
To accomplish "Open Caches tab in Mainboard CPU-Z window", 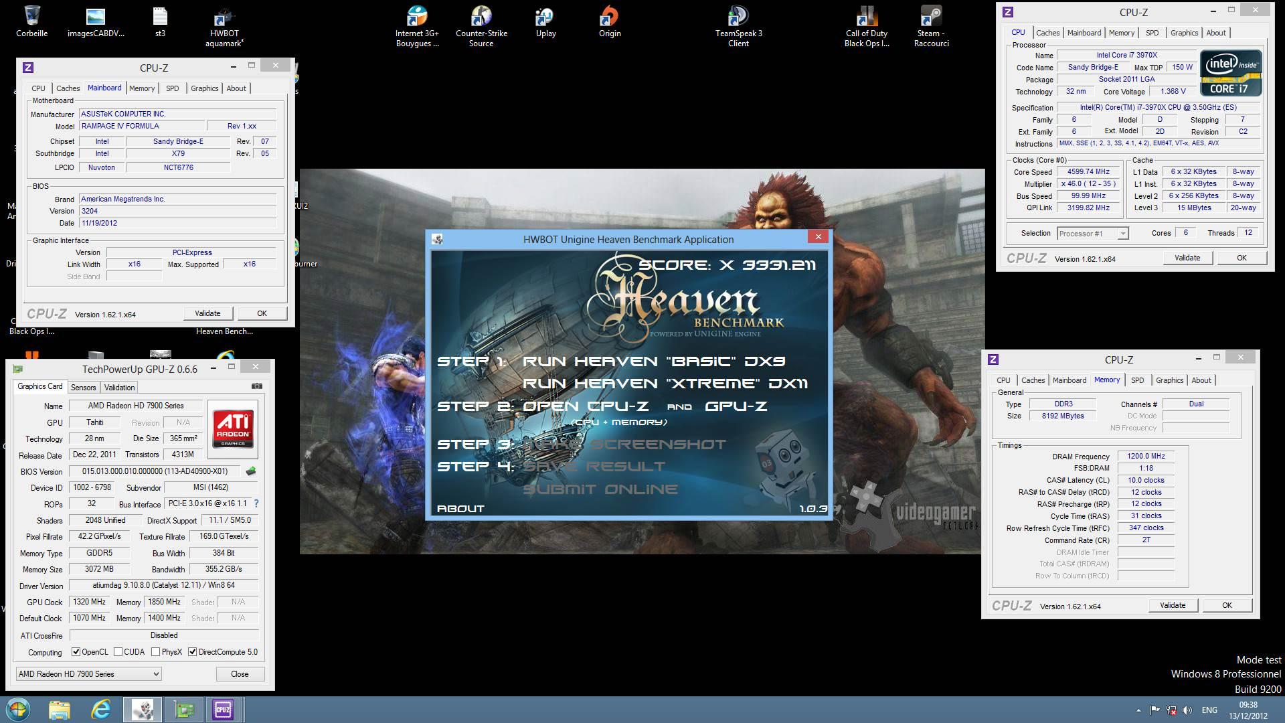I will point(68,88).
